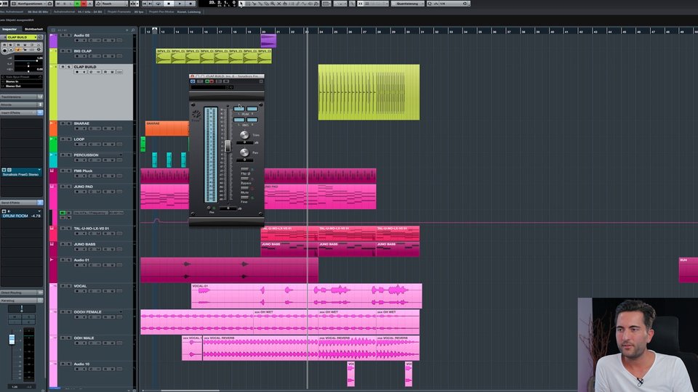Screen dimensions: 698x392
Task: Solo the VOCAL track
Action: point(68,286)
